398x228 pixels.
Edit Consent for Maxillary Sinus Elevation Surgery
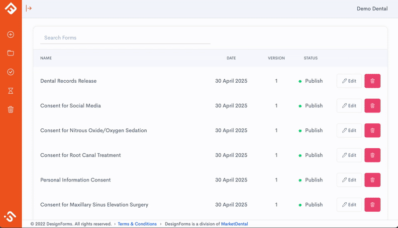point(349,205)
